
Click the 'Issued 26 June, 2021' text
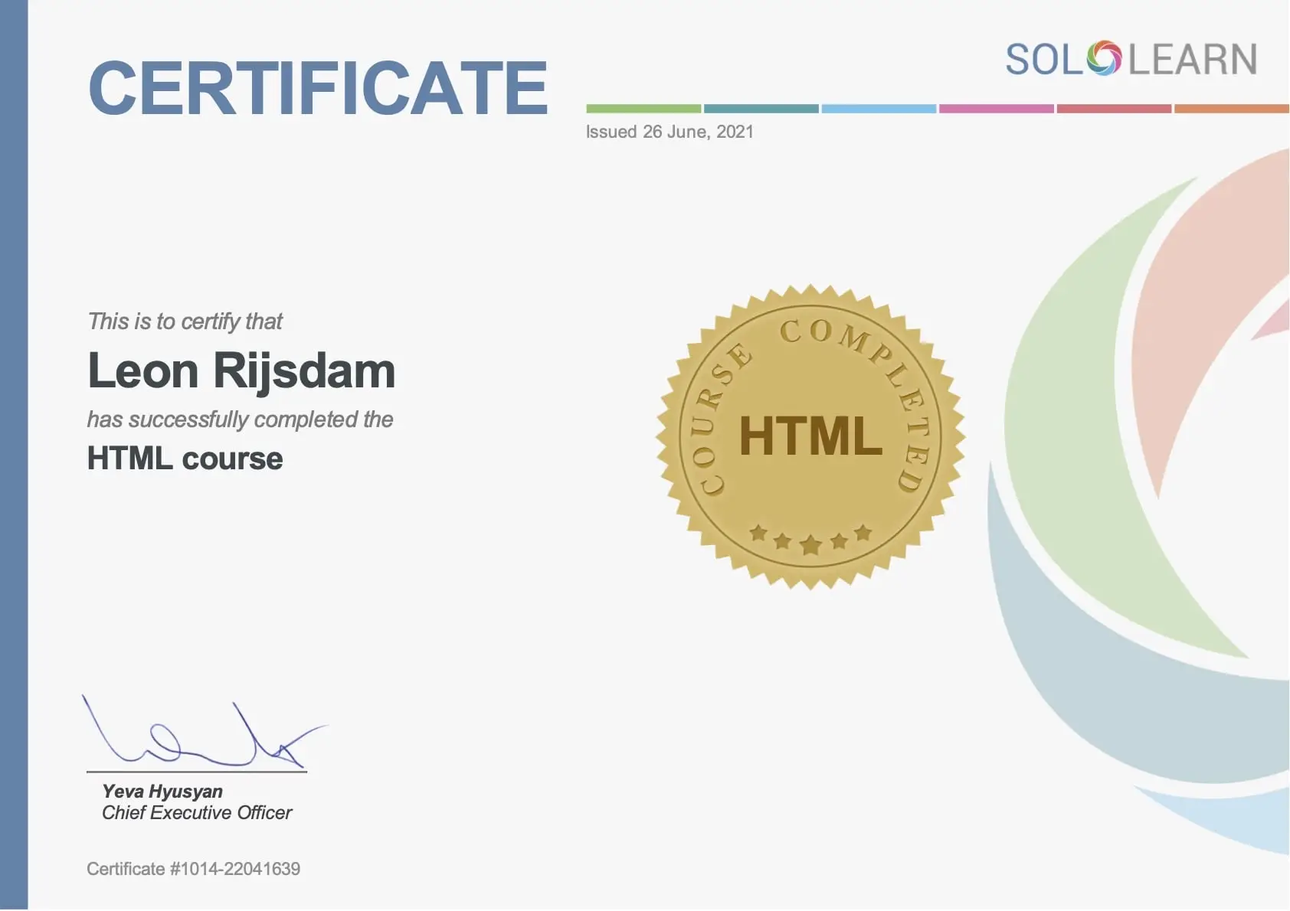pyautogui.click(x=670, y=132)
